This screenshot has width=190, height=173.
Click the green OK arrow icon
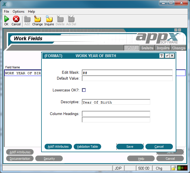[6, 19]
